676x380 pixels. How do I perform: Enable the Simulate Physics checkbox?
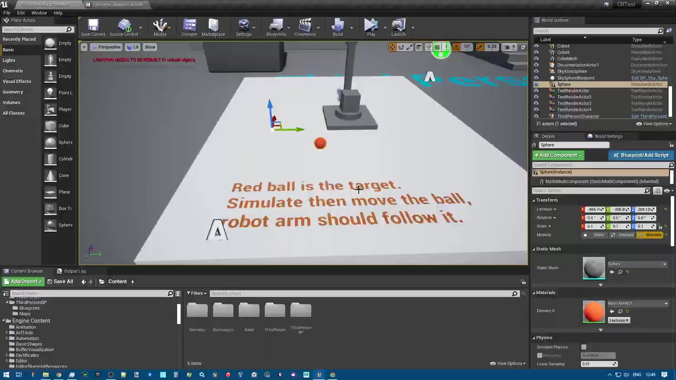point(584,347)
